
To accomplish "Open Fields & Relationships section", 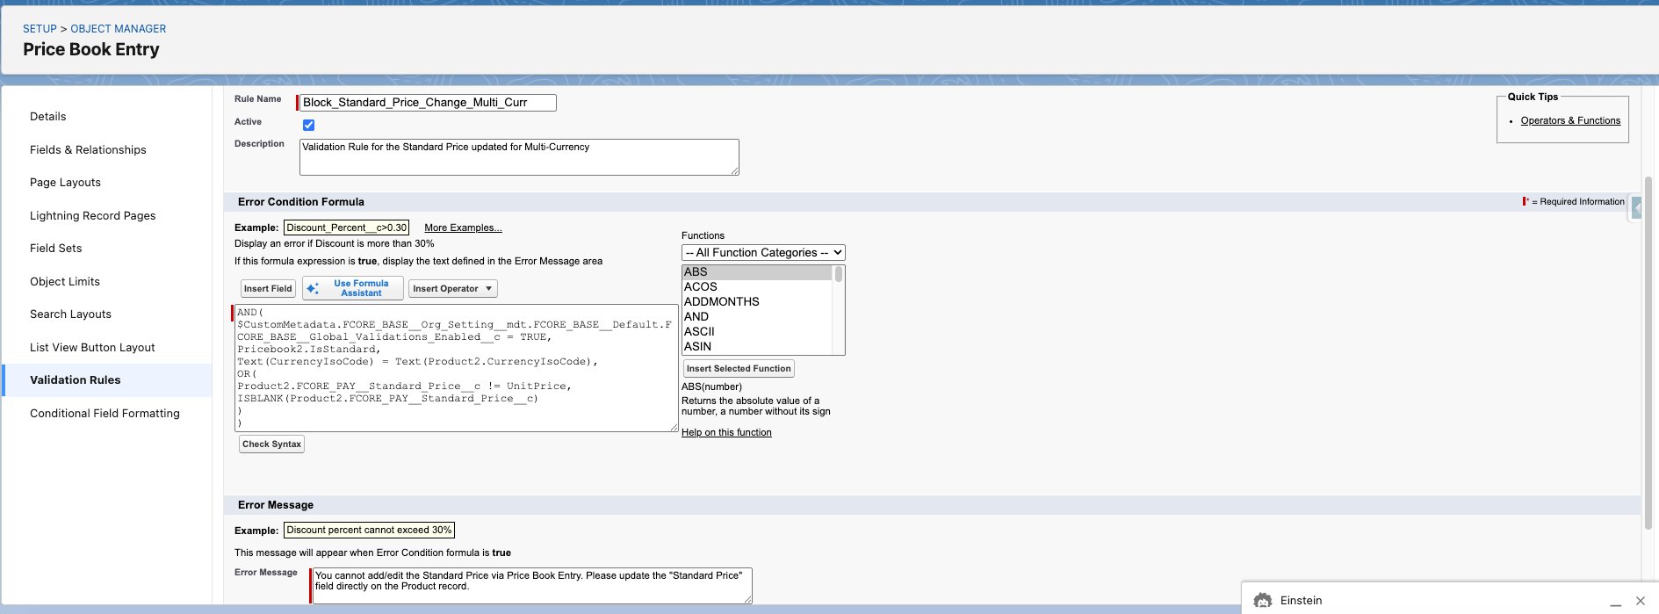I will [x=88, y=150].
